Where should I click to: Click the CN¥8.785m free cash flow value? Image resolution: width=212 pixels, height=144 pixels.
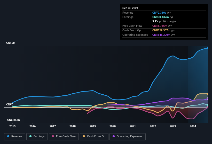click(160, 26)
